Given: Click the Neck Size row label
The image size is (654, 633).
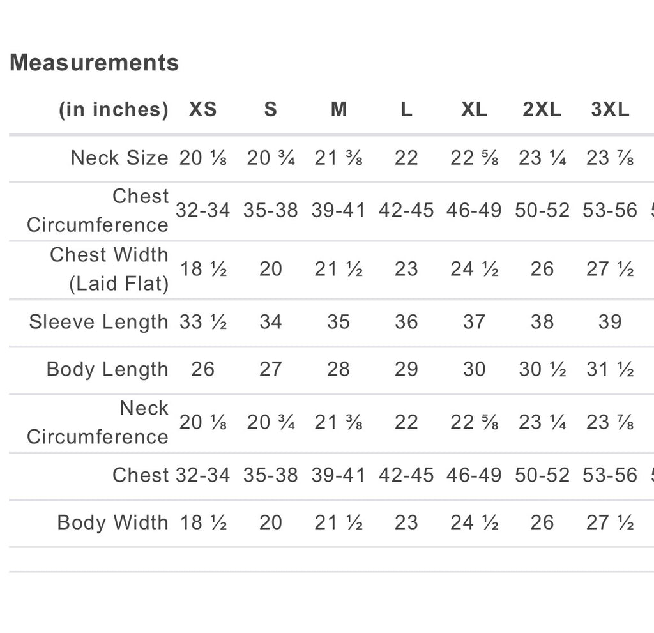Looking at the screenshot, I should coord(119,158).
